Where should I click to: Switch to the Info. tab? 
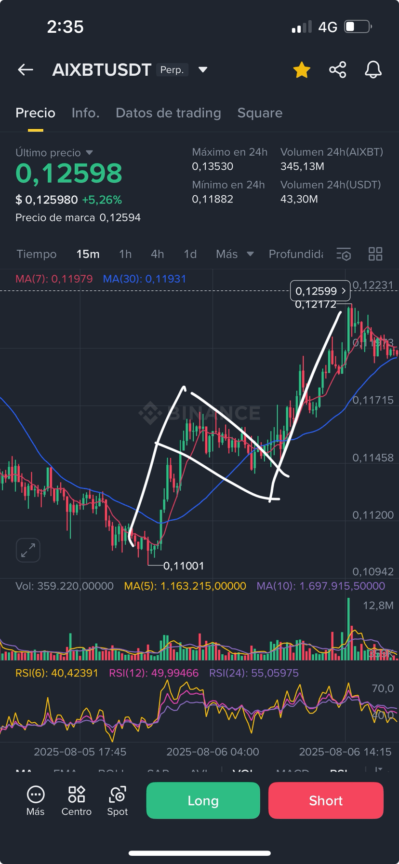(85, 113)
